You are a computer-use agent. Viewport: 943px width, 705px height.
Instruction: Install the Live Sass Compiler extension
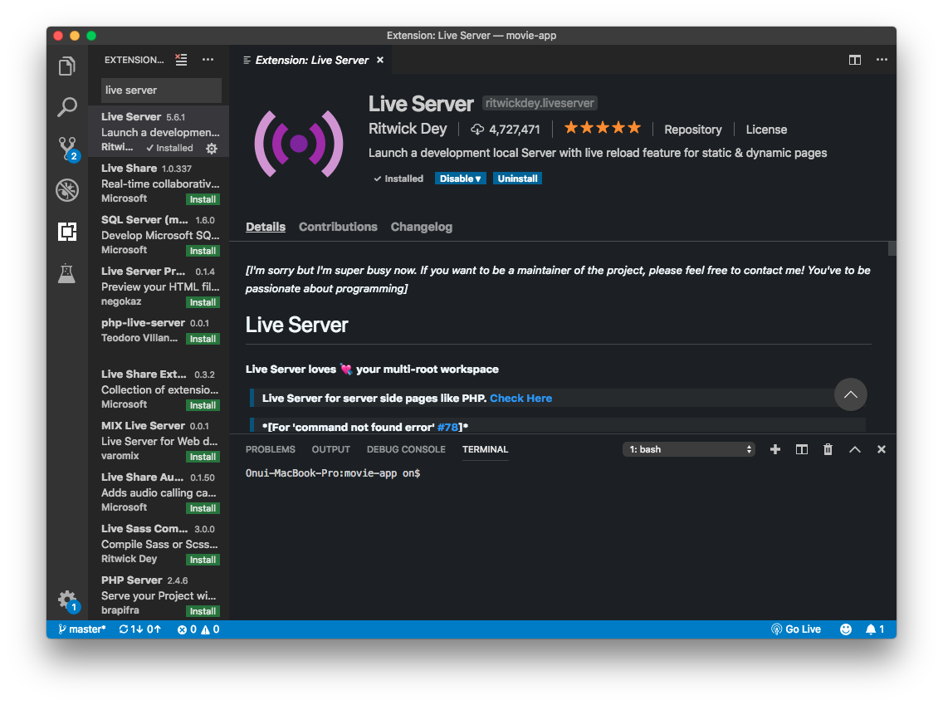[x=203, y=560]
